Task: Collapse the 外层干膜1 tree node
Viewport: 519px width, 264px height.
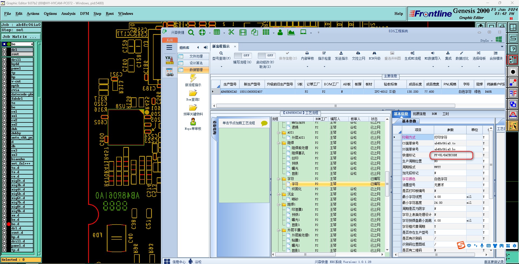Action: [x=278, y=230]
